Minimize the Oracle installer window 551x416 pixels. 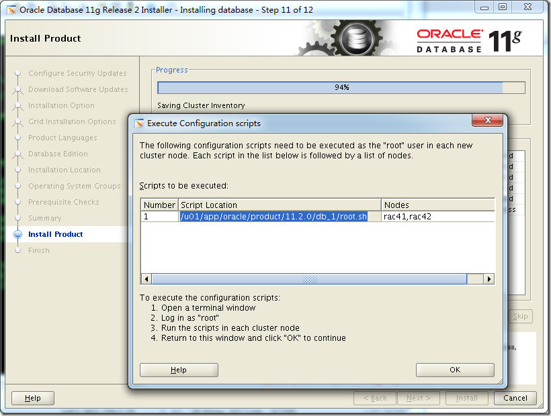coord(484,7)
